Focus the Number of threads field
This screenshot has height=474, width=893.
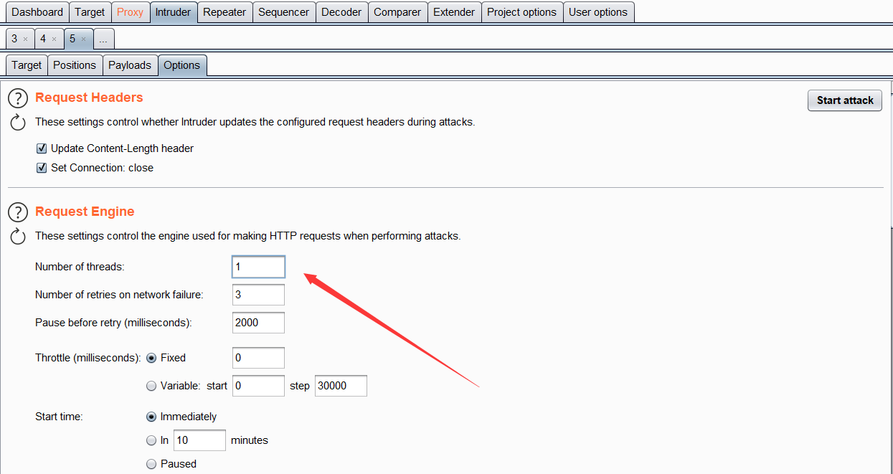258,267
